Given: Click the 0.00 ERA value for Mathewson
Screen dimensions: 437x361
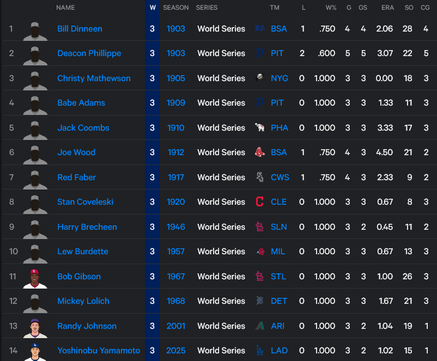Looking at the screenshot, I should tap(384, 78).
